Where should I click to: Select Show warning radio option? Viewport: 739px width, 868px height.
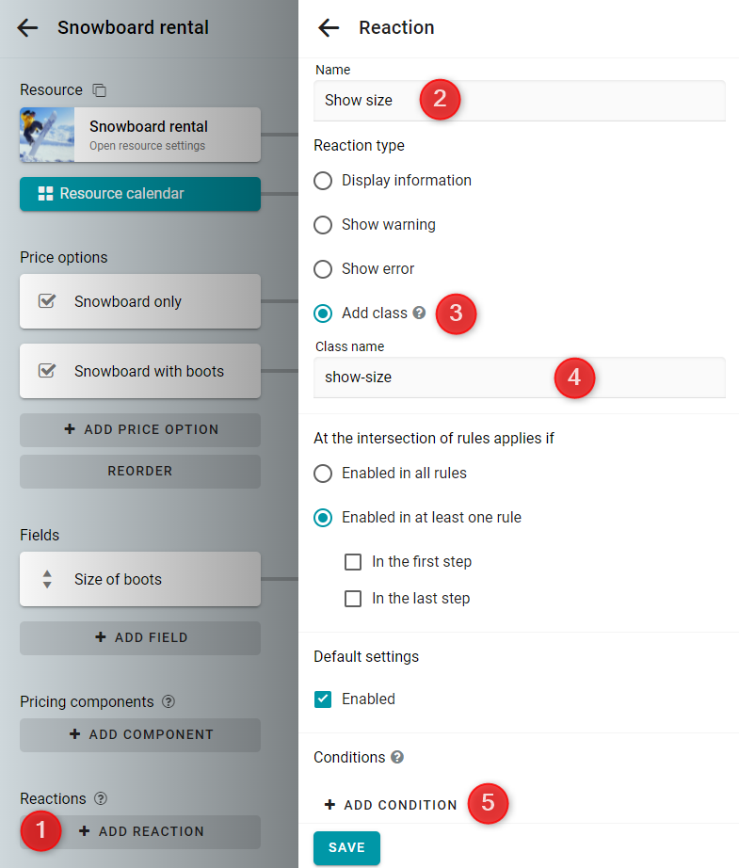(x=323, y=225)
